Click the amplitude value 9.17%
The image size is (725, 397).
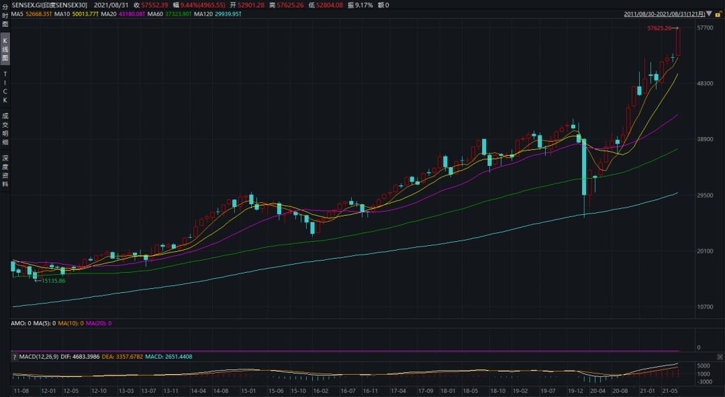point(364,5)
